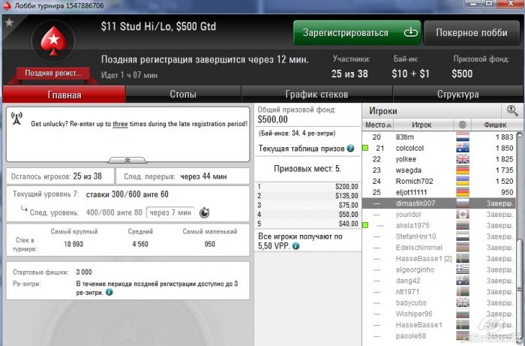Click the largest stack value 18 693

point(73,244)
